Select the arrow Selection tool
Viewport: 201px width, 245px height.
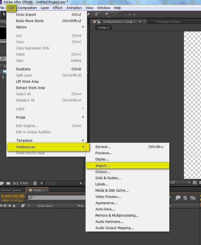point(4,14)
